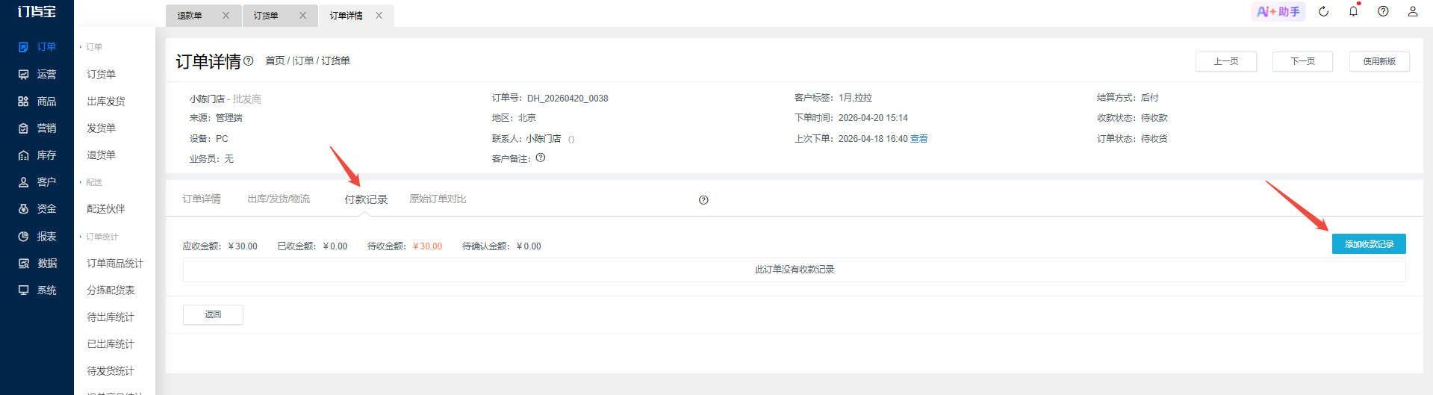The height and width of the screenshot is (395, 1433).
Task: Open the 商品 section in sidebar
Action: pos(37,102)
